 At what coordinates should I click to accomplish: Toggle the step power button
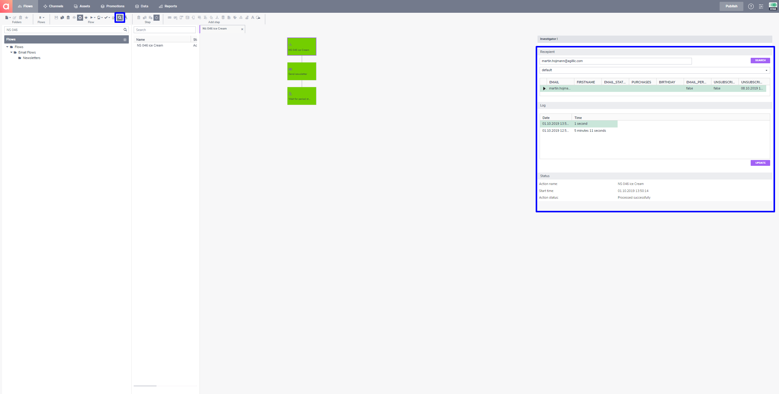[157, 18]
